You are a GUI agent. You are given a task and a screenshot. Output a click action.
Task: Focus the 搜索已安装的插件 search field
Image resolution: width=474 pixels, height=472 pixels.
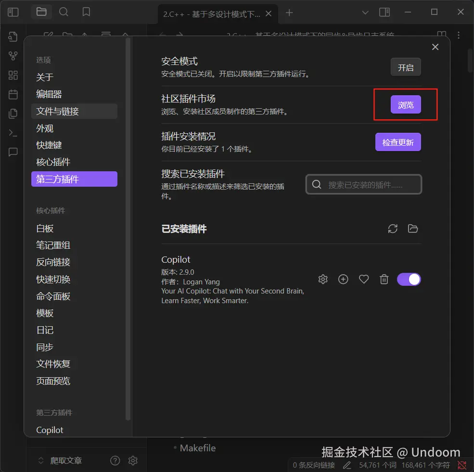point(364,184)
